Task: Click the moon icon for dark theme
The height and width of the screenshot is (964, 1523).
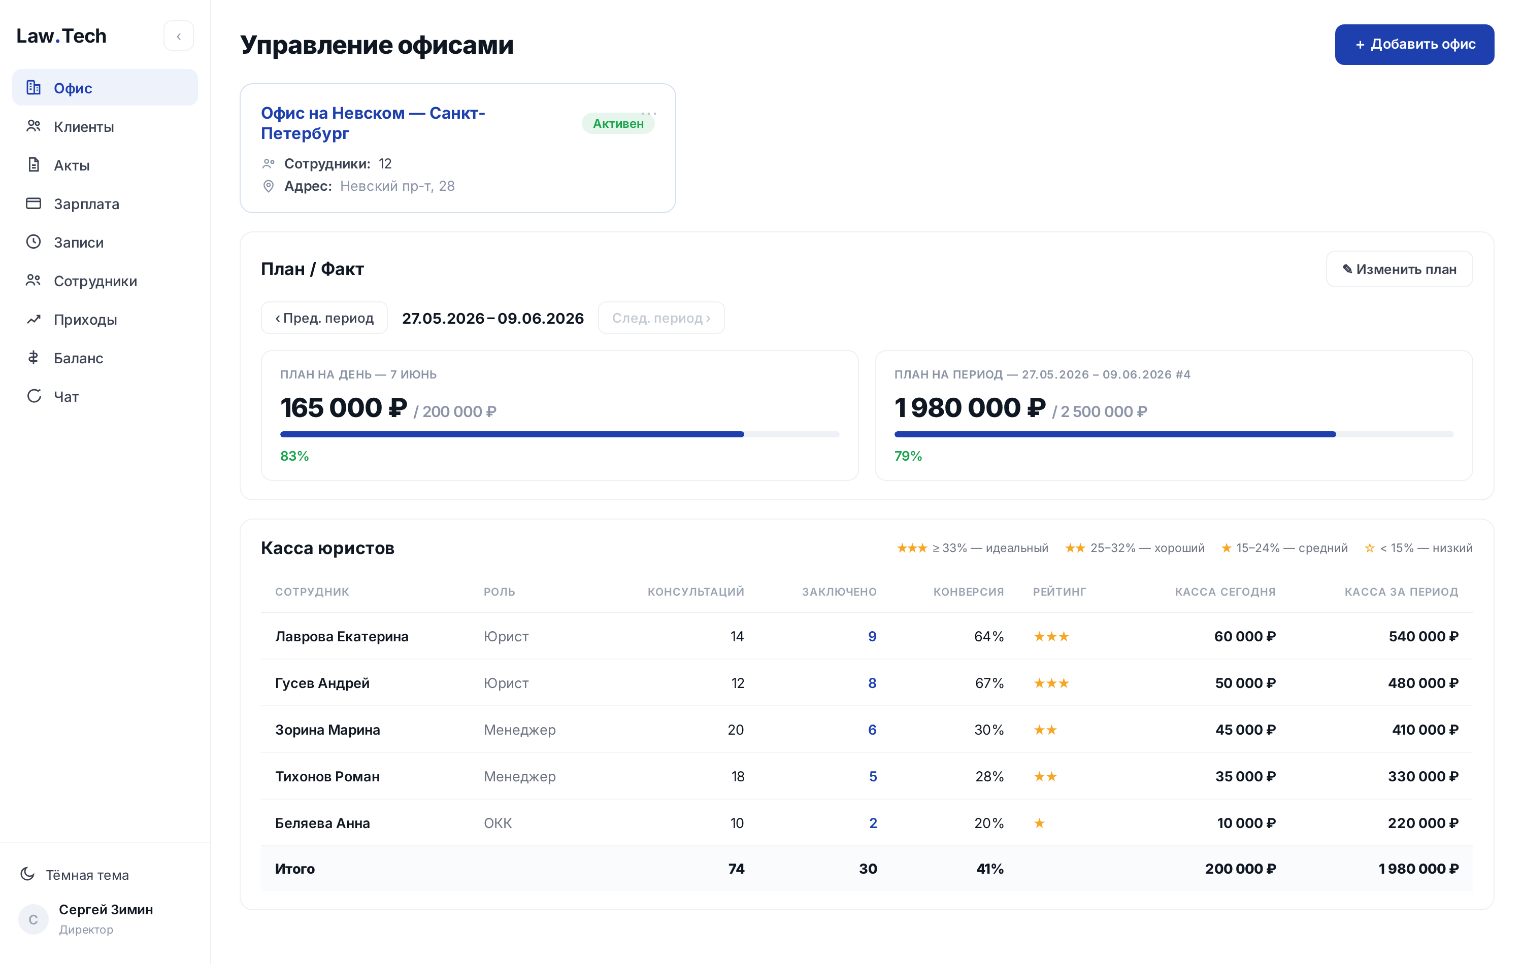Action: pyautogui.click(x=27, y=874)
